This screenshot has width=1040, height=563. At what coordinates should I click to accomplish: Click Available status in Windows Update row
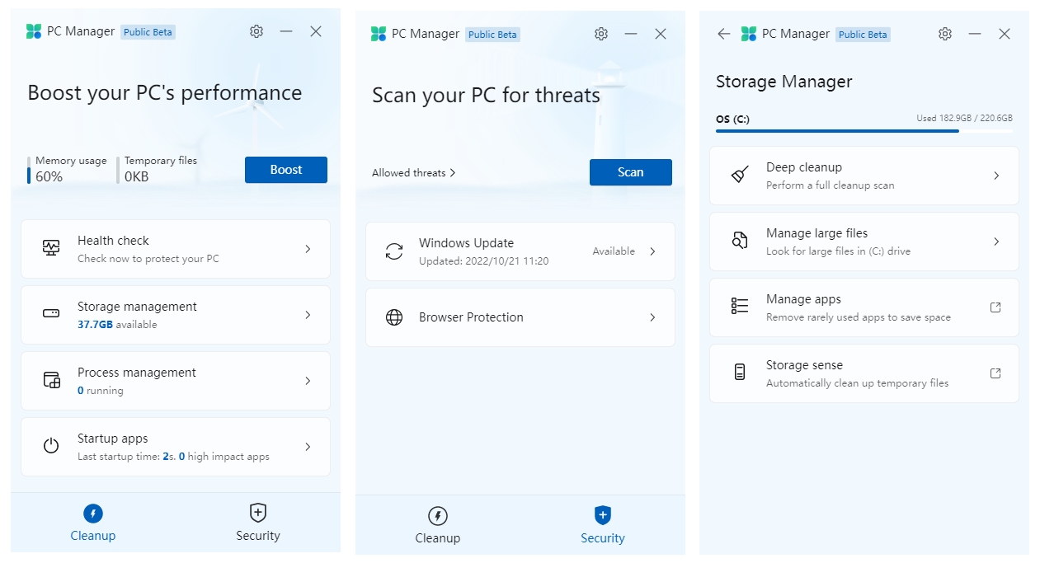(x=614, y=251)
